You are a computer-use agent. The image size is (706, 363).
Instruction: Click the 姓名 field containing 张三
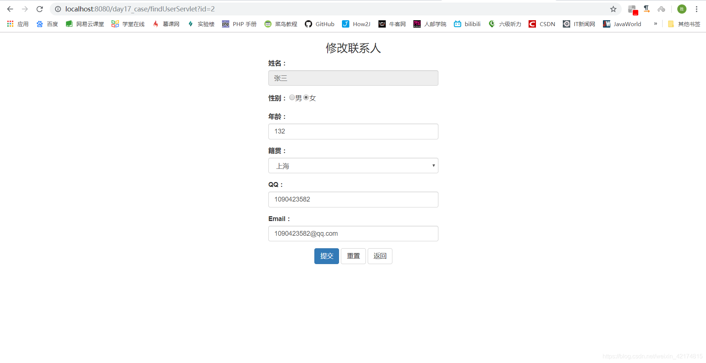point(353,78)
